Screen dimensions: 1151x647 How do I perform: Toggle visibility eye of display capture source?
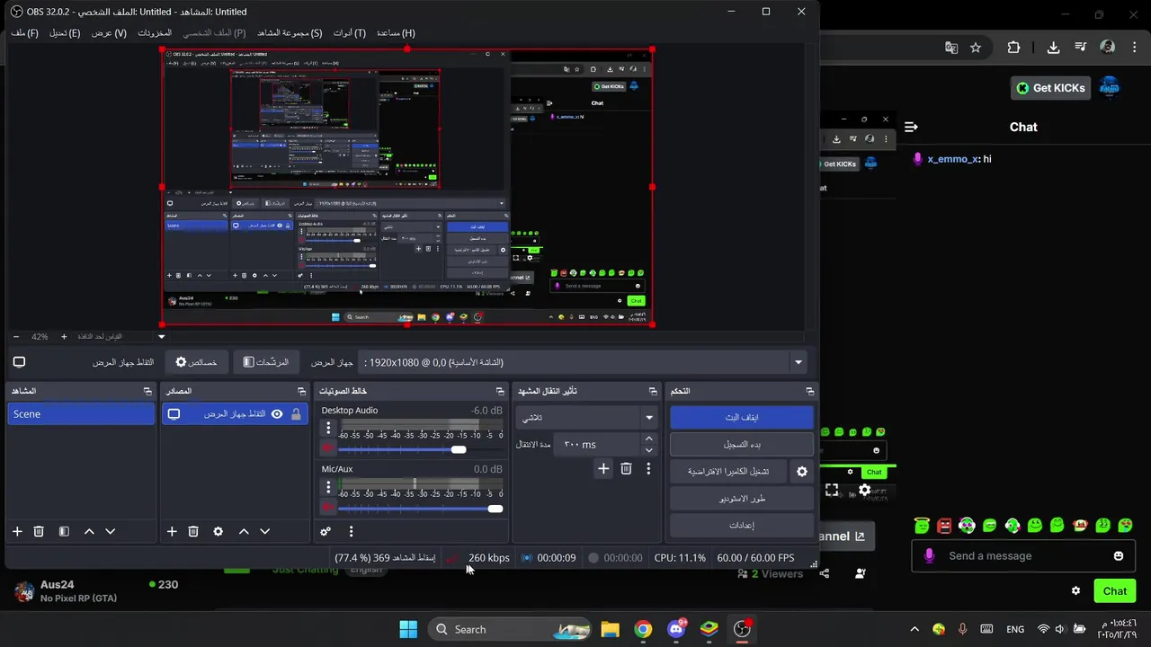pos(277,414)
